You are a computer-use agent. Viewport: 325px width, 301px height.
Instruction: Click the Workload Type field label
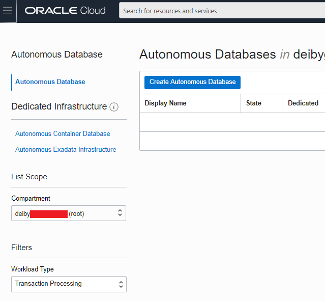[33, 269]
